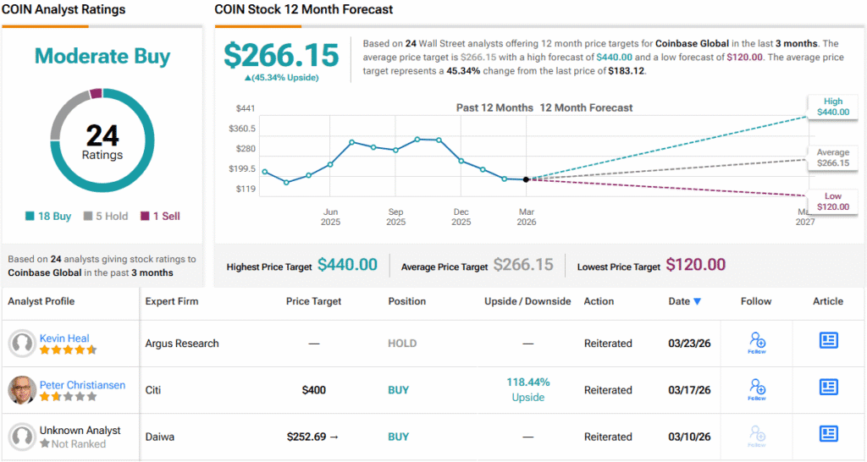Open Kevin Heal analyst profile link
Image resolution: width=867 pixels, height=462 pixels.
pos(64,338)
